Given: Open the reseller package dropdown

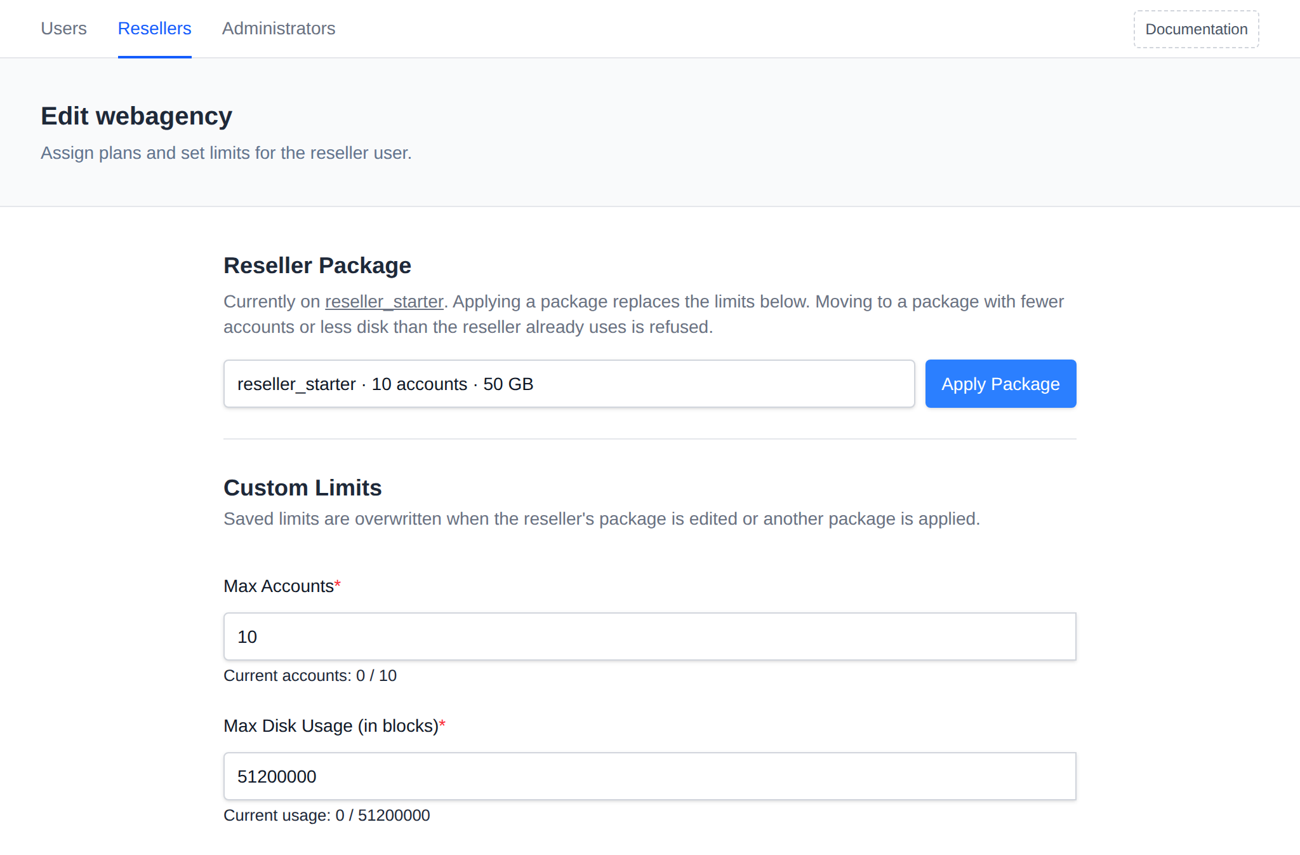Looking at the screenshot, I should [x=569, y=384].
